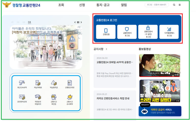
Task: Open search with the magnifier icon
Action: coord(174,5)
